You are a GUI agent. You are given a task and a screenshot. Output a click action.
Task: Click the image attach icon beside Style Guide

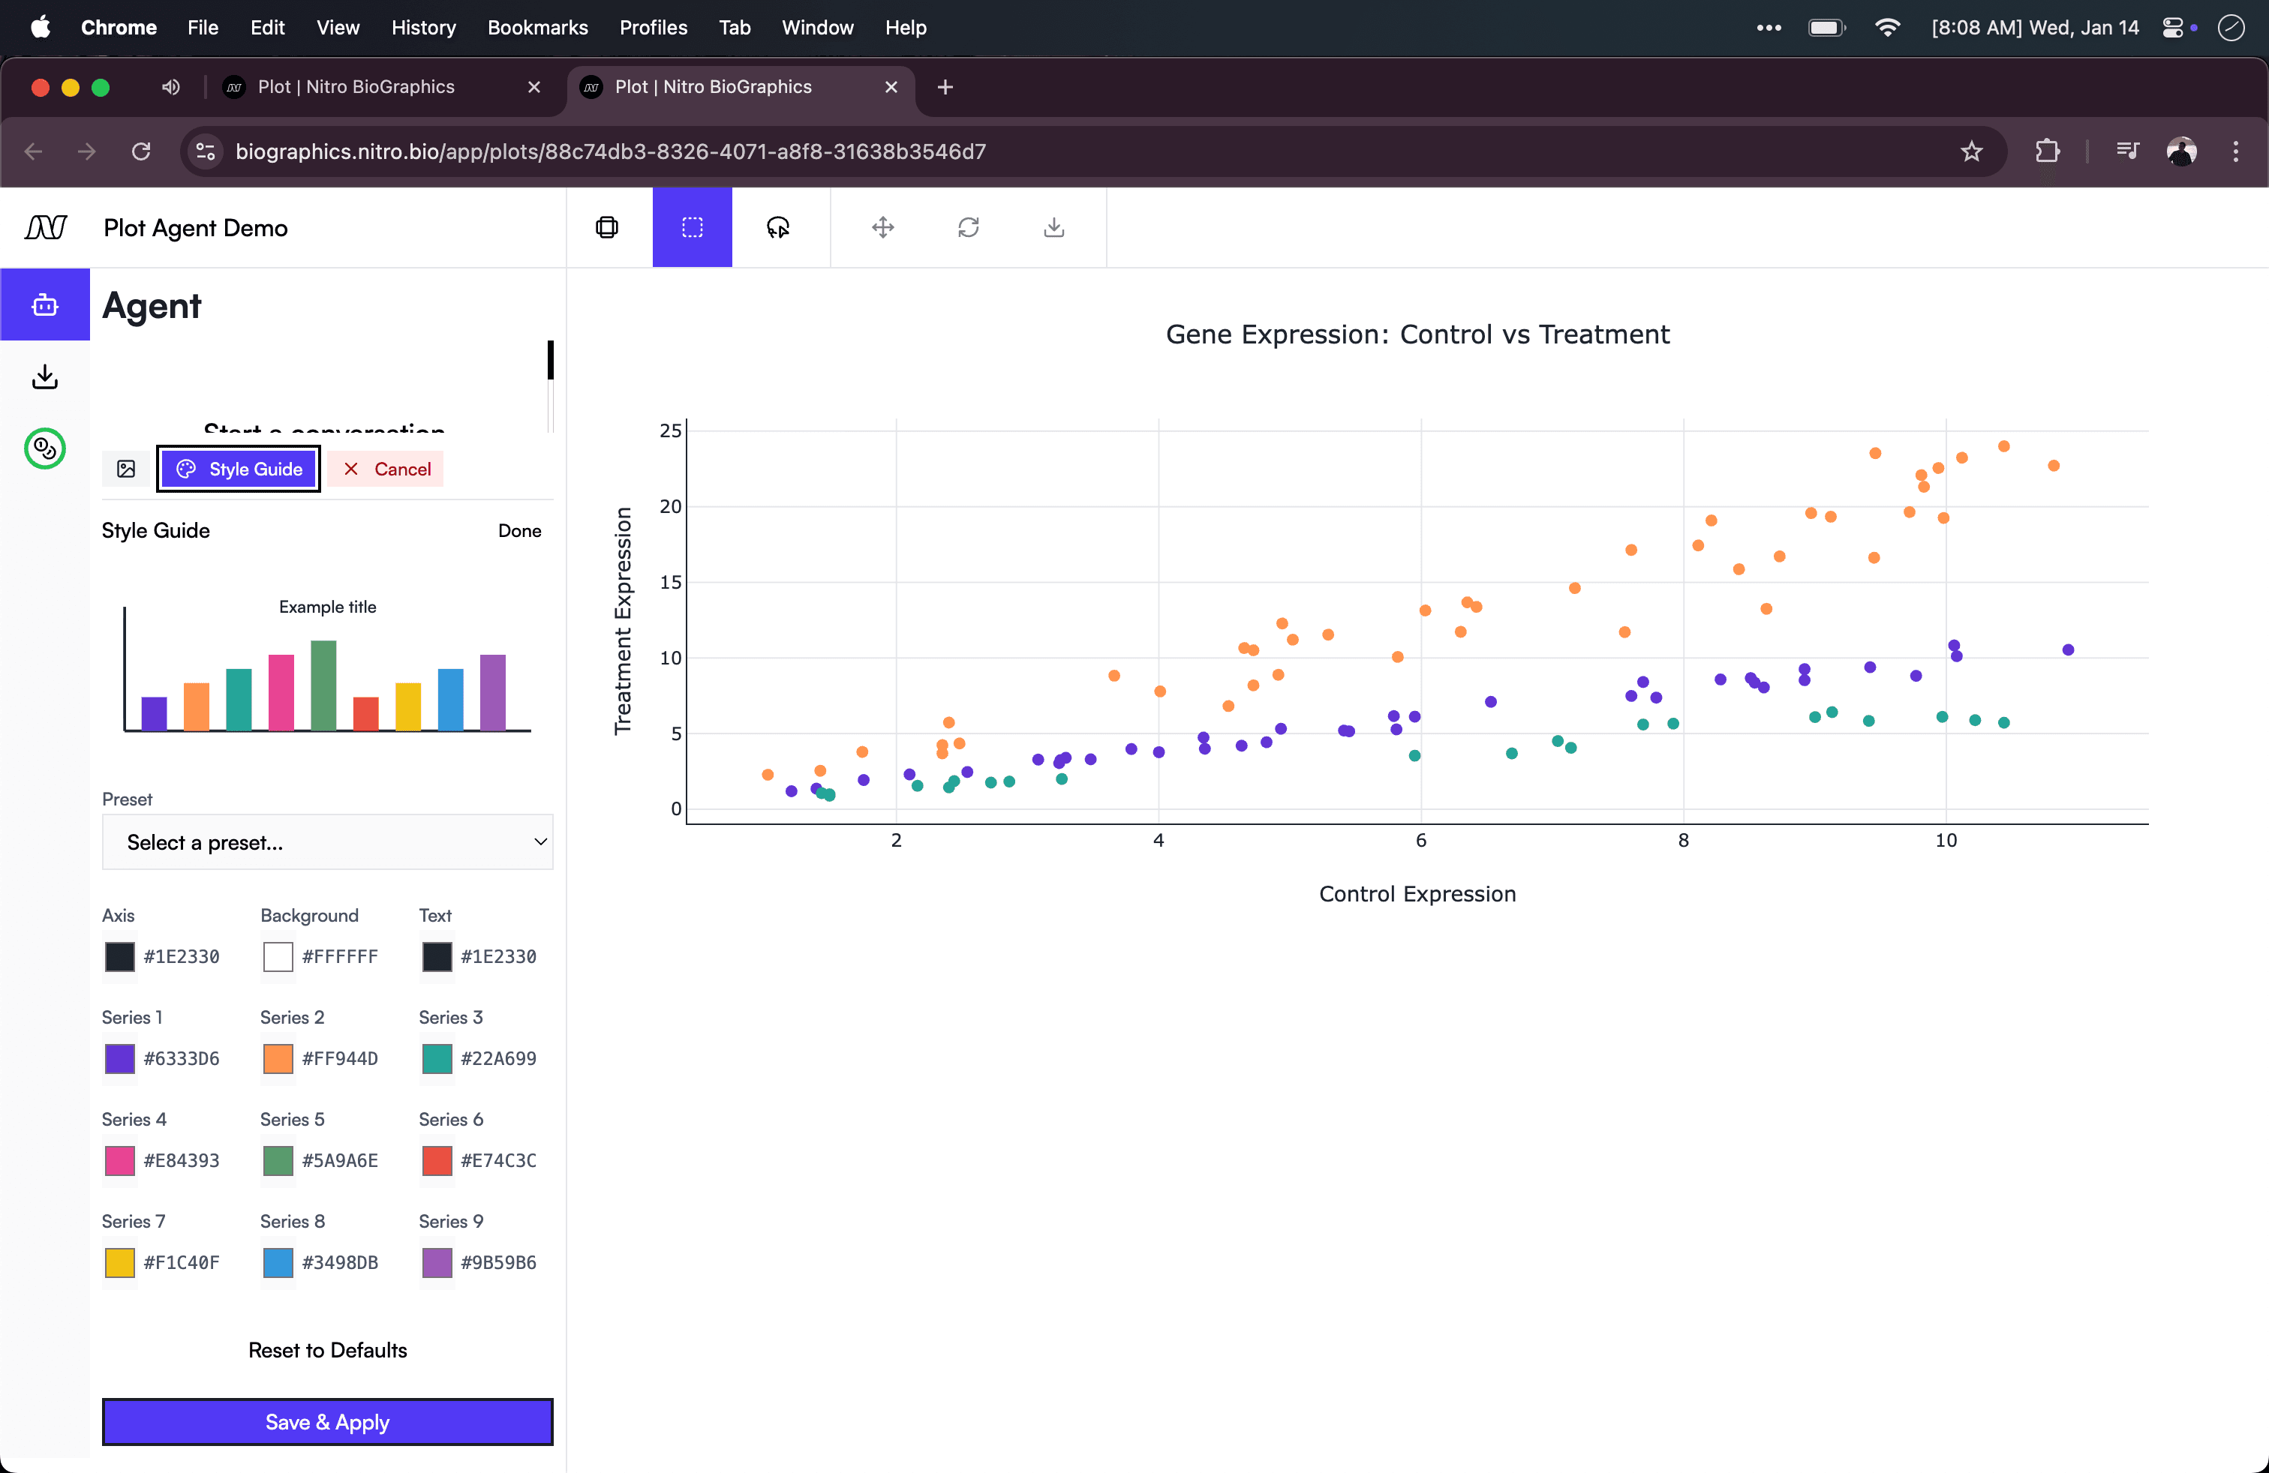pos(126,469)
